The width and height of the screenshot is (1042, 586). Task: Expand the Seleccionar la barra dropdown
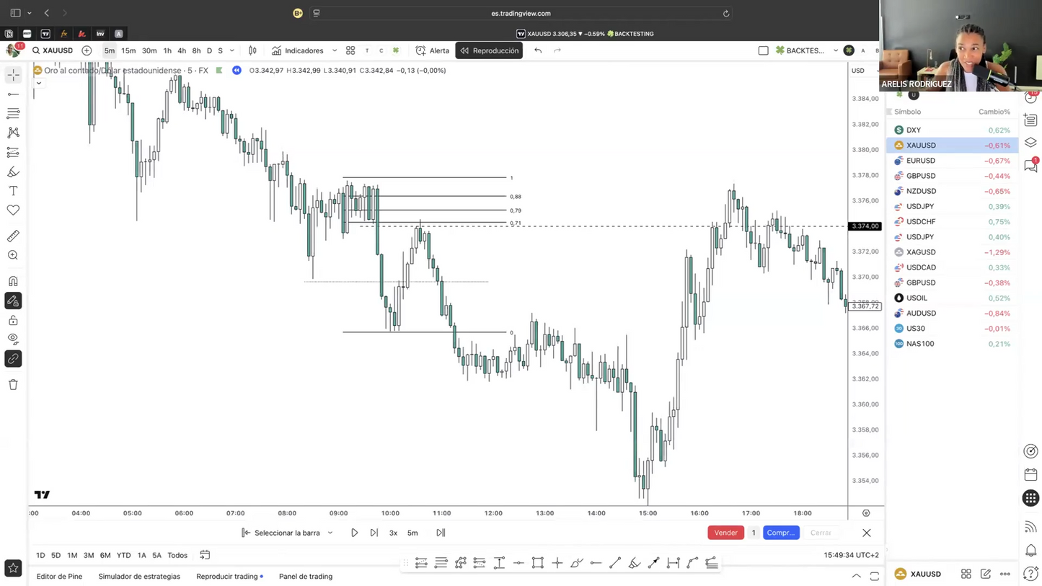point(330,533)
